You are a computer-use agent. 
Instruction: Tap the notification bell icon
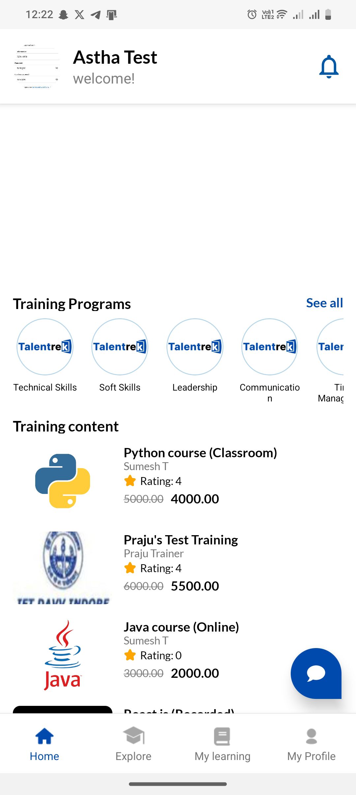click(329, 66)
